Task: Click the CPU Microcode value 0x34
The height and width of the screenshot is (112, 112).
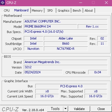Action: (x=98, y=72)
